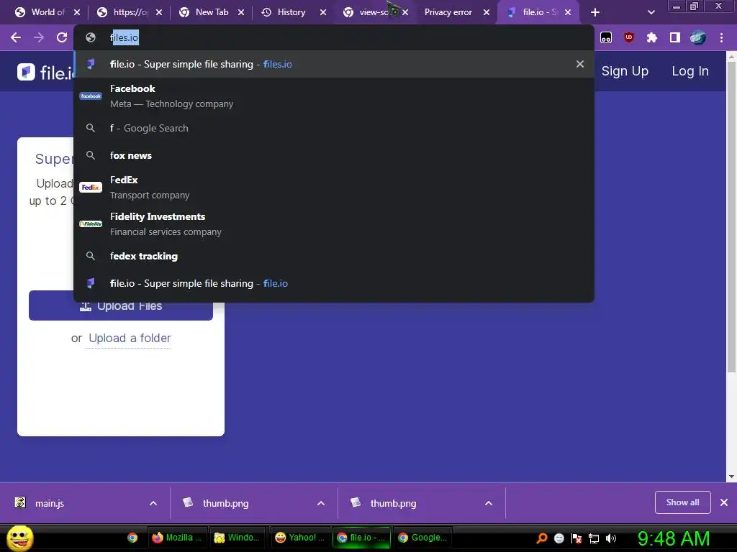Go back using the browser back arrow
The image size is (737, 552).
(16, 37)
